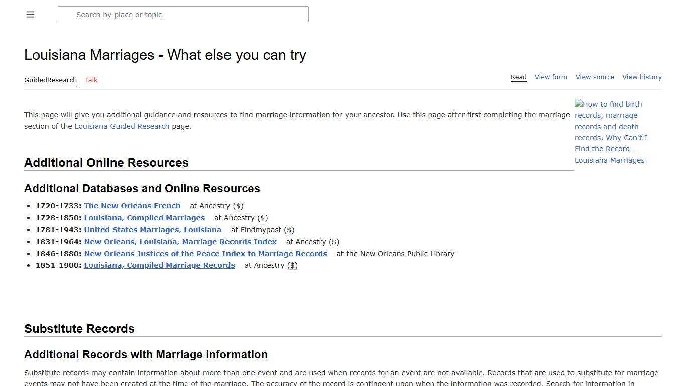The image size is (686, 386).
Task: Open the Louisiana Guided Research link
Action: tap(122, 126)
